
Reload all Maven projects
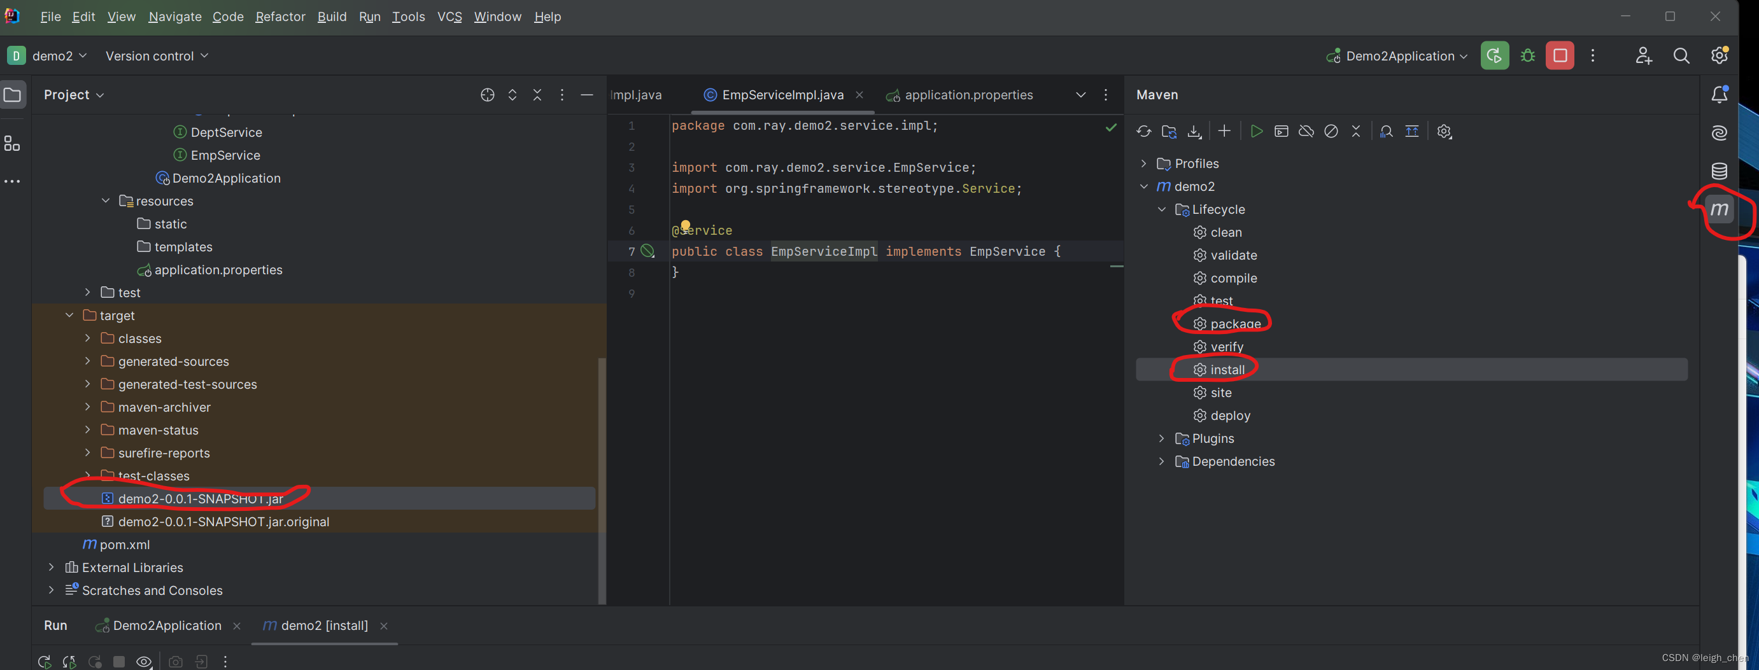pyautogui.click(x=1144, y=131)
